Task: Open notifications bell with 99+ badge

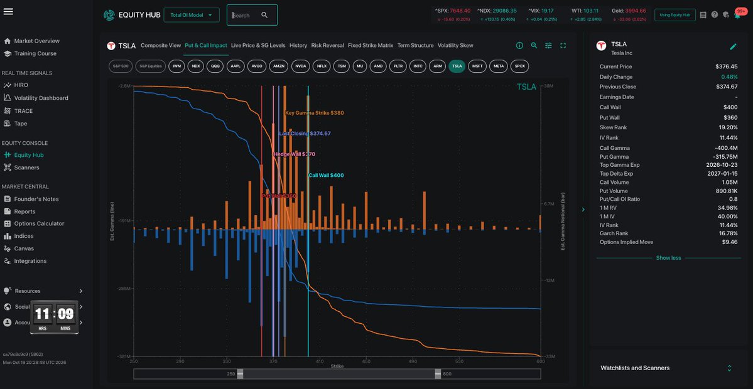Action: tap(738, 14)
